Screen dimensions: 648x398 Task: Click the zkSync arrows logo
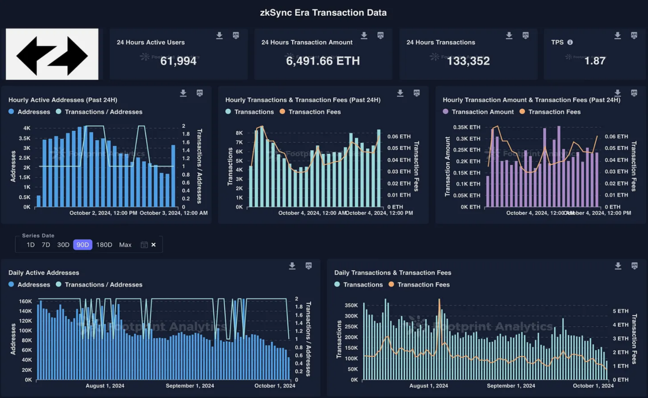point(52,55)
